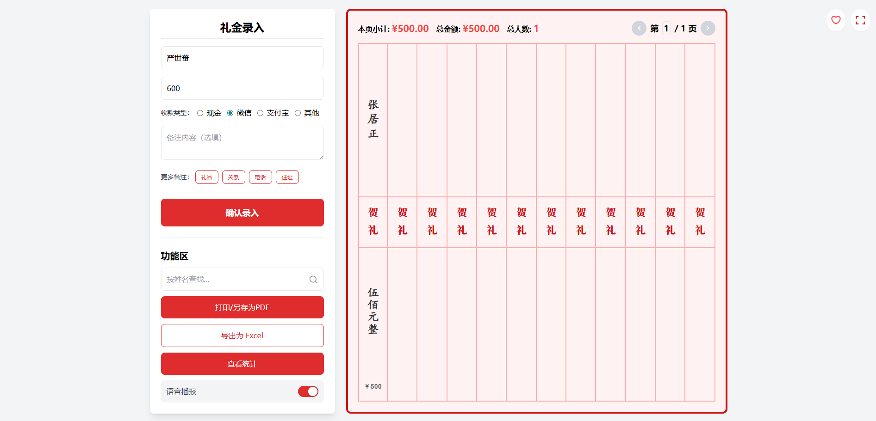
Task: Disable the 语音播报 toggle
Action: tap(308, 391)
